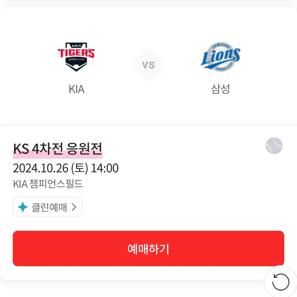Click the circular refresh arrow icon
The width and height of the screenshot is (297, 297).
[281, 282]
